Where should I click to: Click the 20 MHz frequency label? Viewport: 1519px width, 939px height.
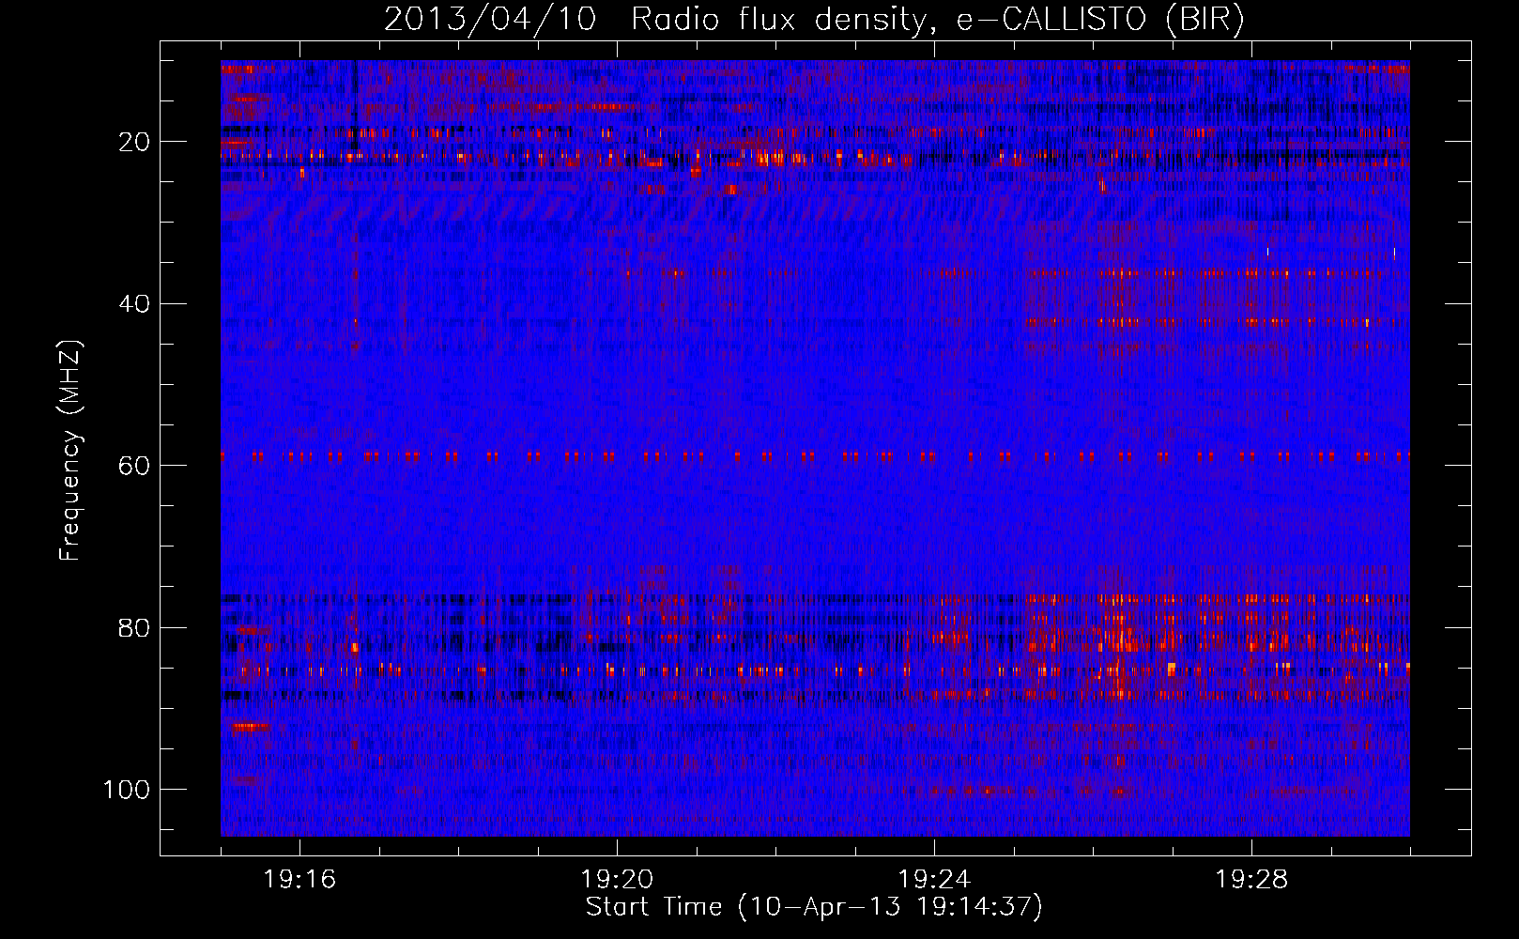pyautogui.click(x=134, y=142)
